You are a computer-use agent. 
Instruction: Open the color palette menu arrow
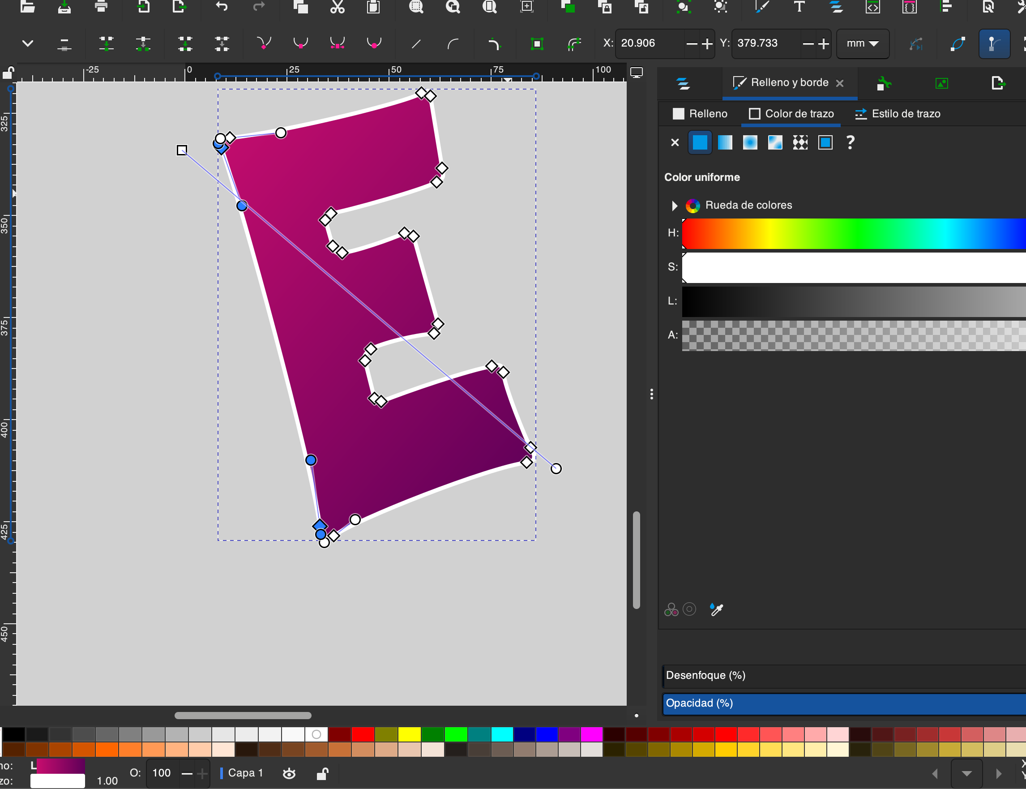[966, 773]
